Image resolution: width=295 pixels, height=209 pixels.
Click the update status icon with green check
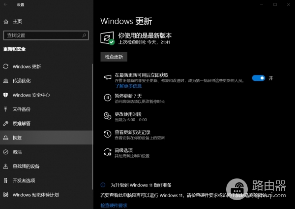[x=107, y=38]
